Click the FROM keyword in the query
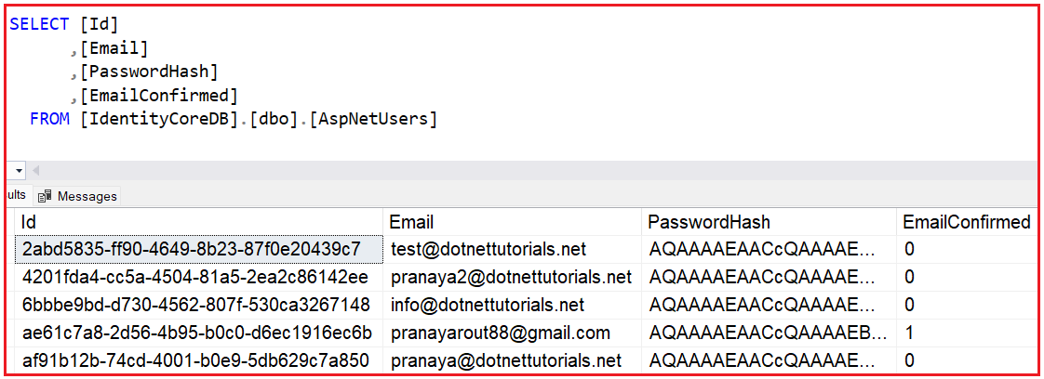The width and height of the screenshot is (1044, 379). pyautogui.click(x=49, y=120)
